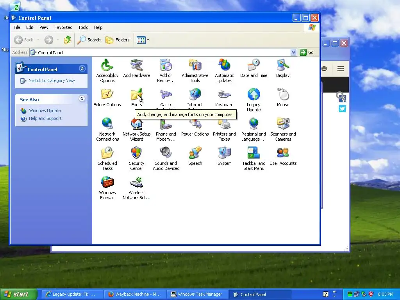The image size is (400, 300).
Task: Switch to Windows Task Manager taskbar item
Action: click(x=197, y=294)
